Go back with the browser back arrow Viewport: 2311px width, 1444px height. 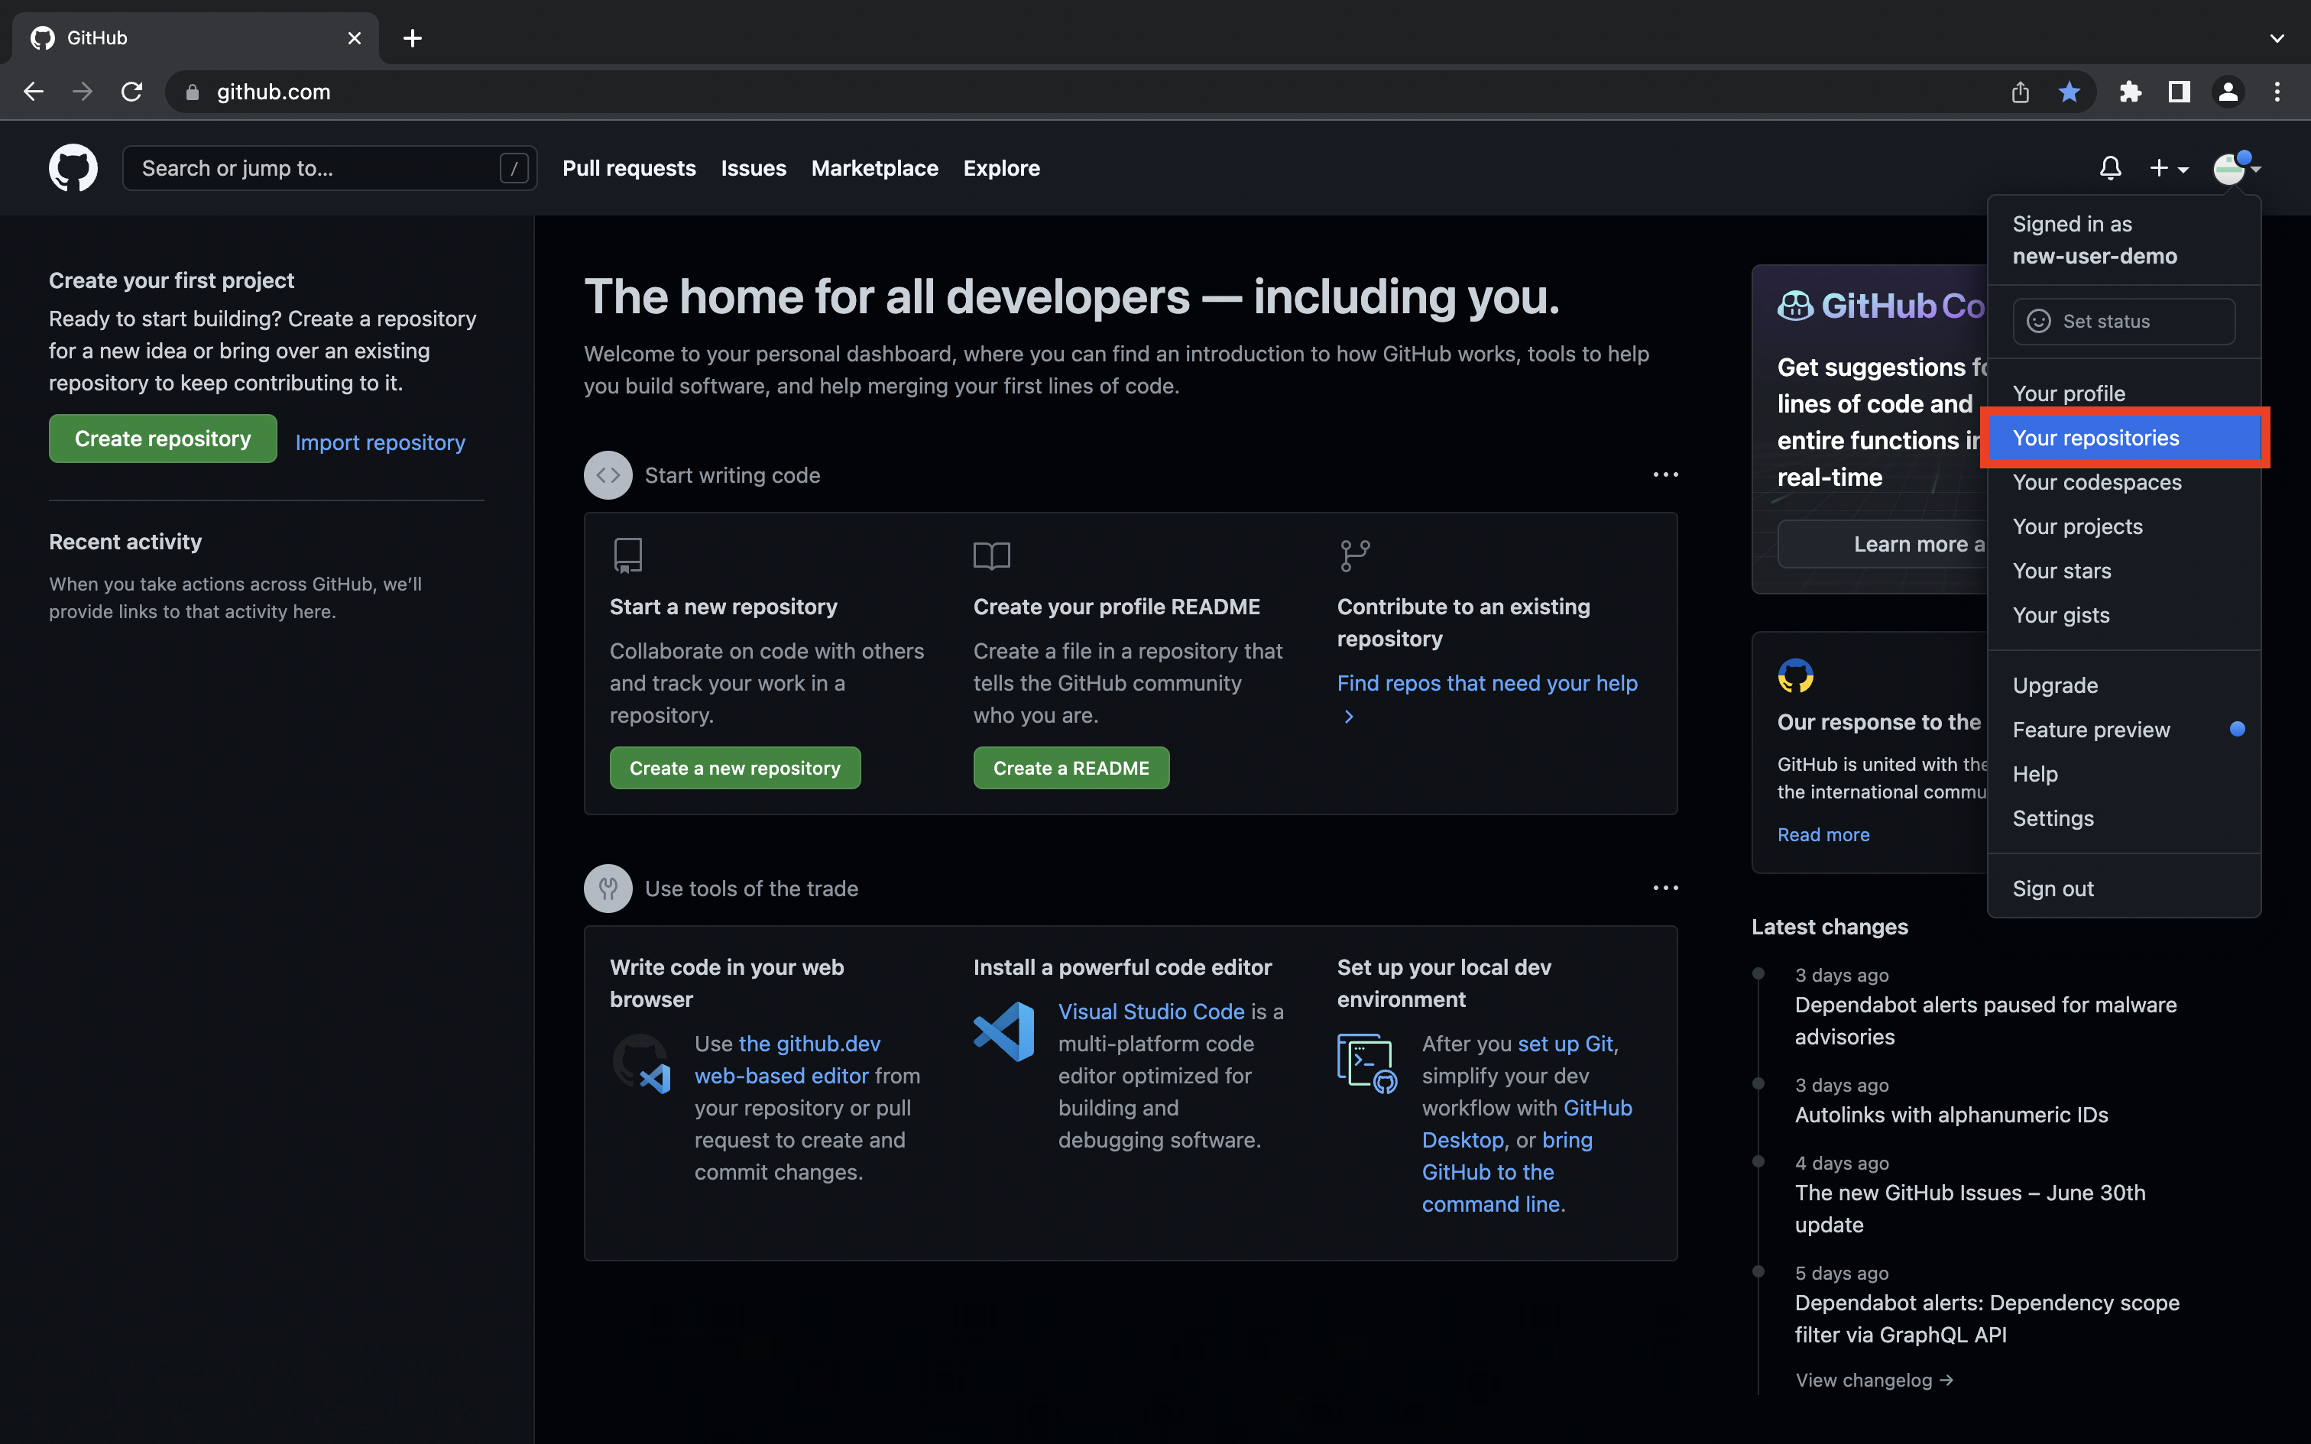(x=34, y=92)
